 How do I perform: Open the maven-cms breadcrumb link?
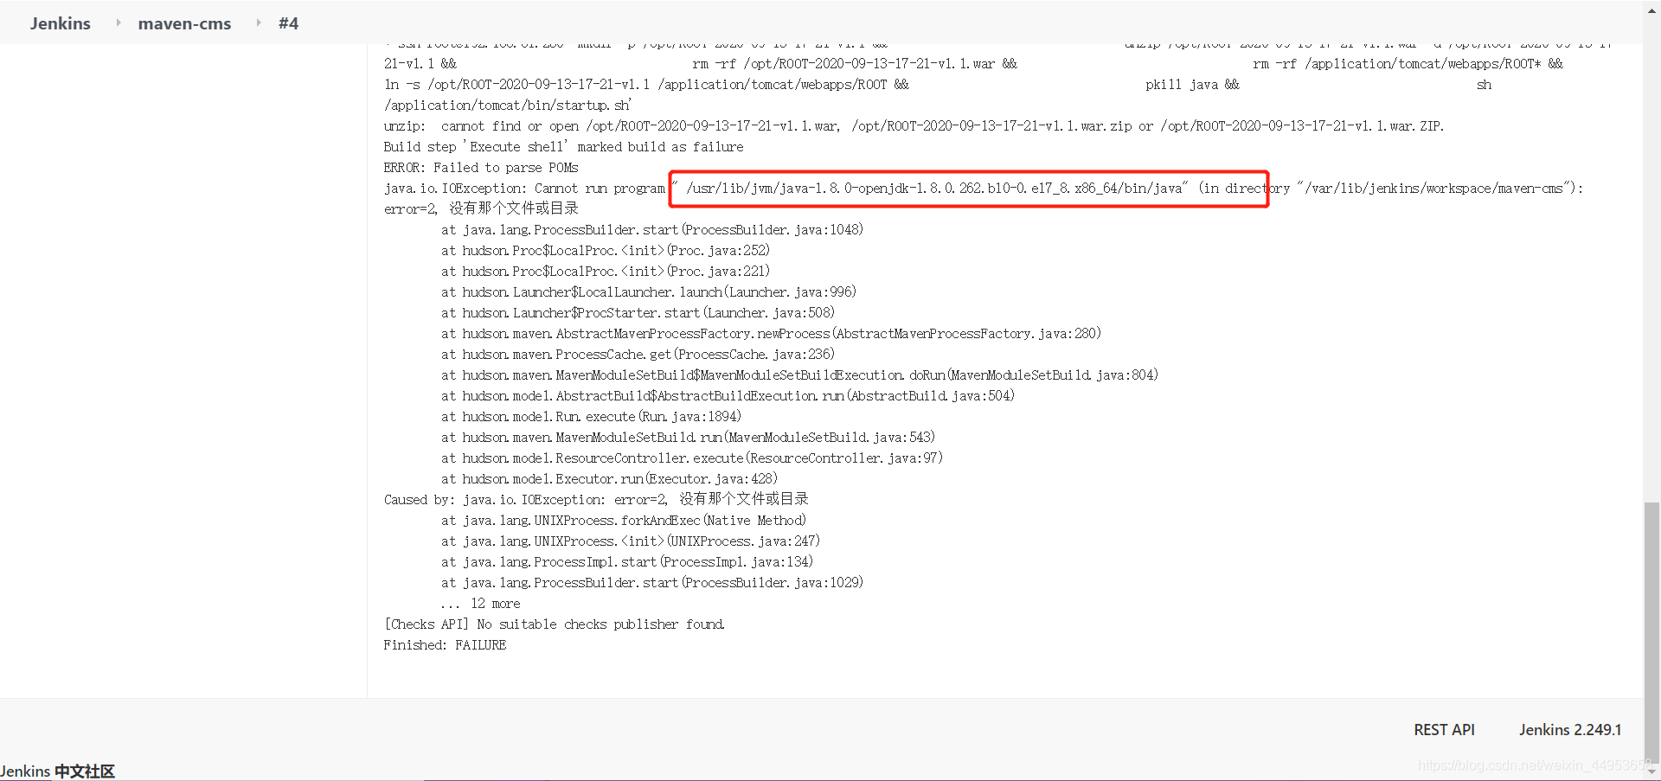pos(184,23)
